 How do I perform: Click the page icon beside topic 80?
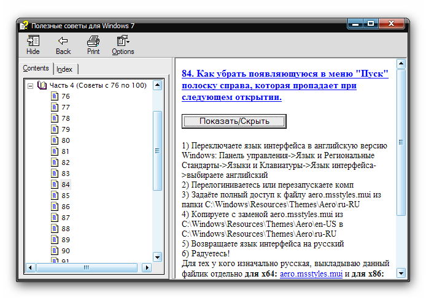(x=54, y=140)
